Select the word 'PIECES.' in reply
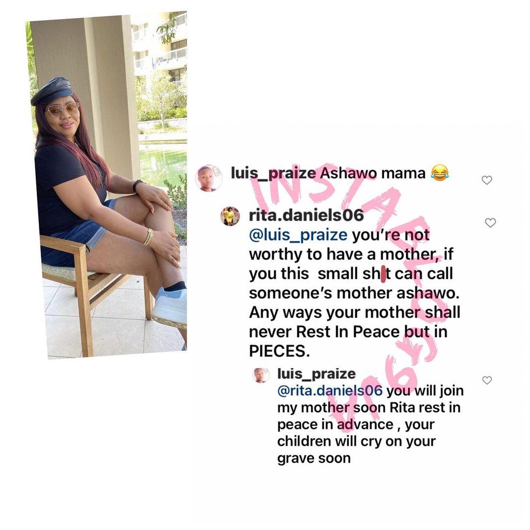 [280, 351]
